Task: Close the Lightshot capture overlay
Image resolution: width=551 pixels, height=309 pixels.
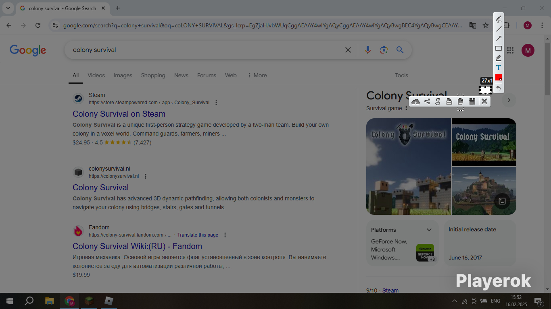Action: pos(484,101)
